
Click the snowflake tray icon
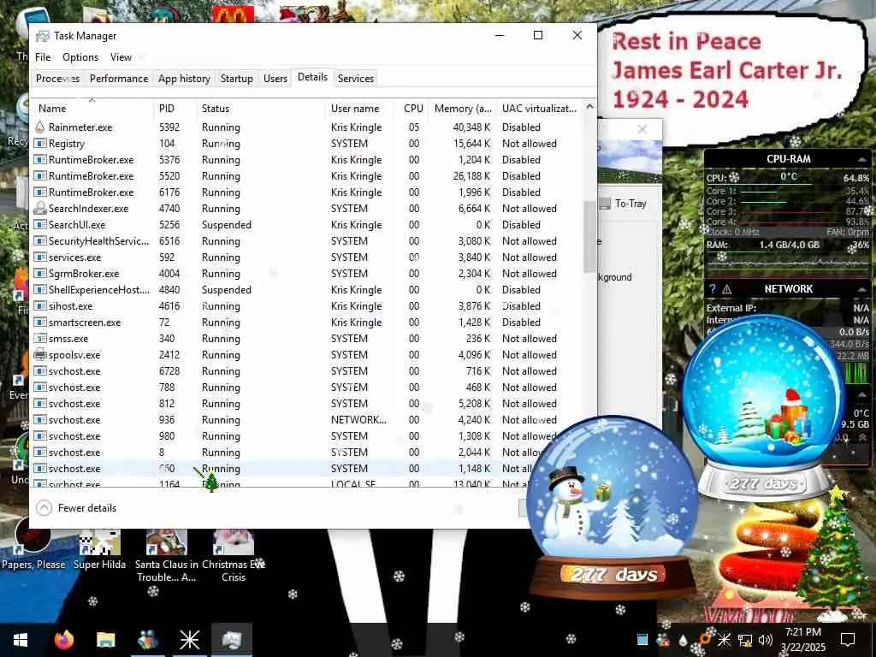(724, 640)
